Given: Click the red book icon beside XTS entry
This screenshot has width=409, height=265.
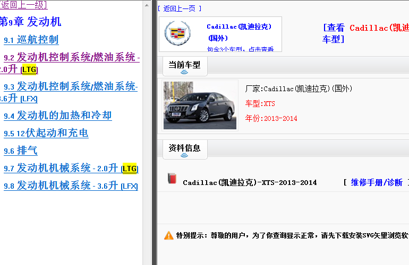Looking at the screenshot, I should [172, 178].
